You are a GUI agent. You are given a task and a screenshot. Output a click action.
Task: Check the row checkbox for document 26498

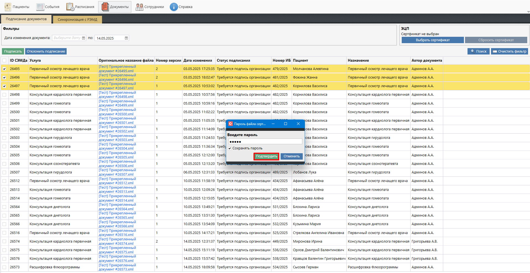[x=4, y=95]
